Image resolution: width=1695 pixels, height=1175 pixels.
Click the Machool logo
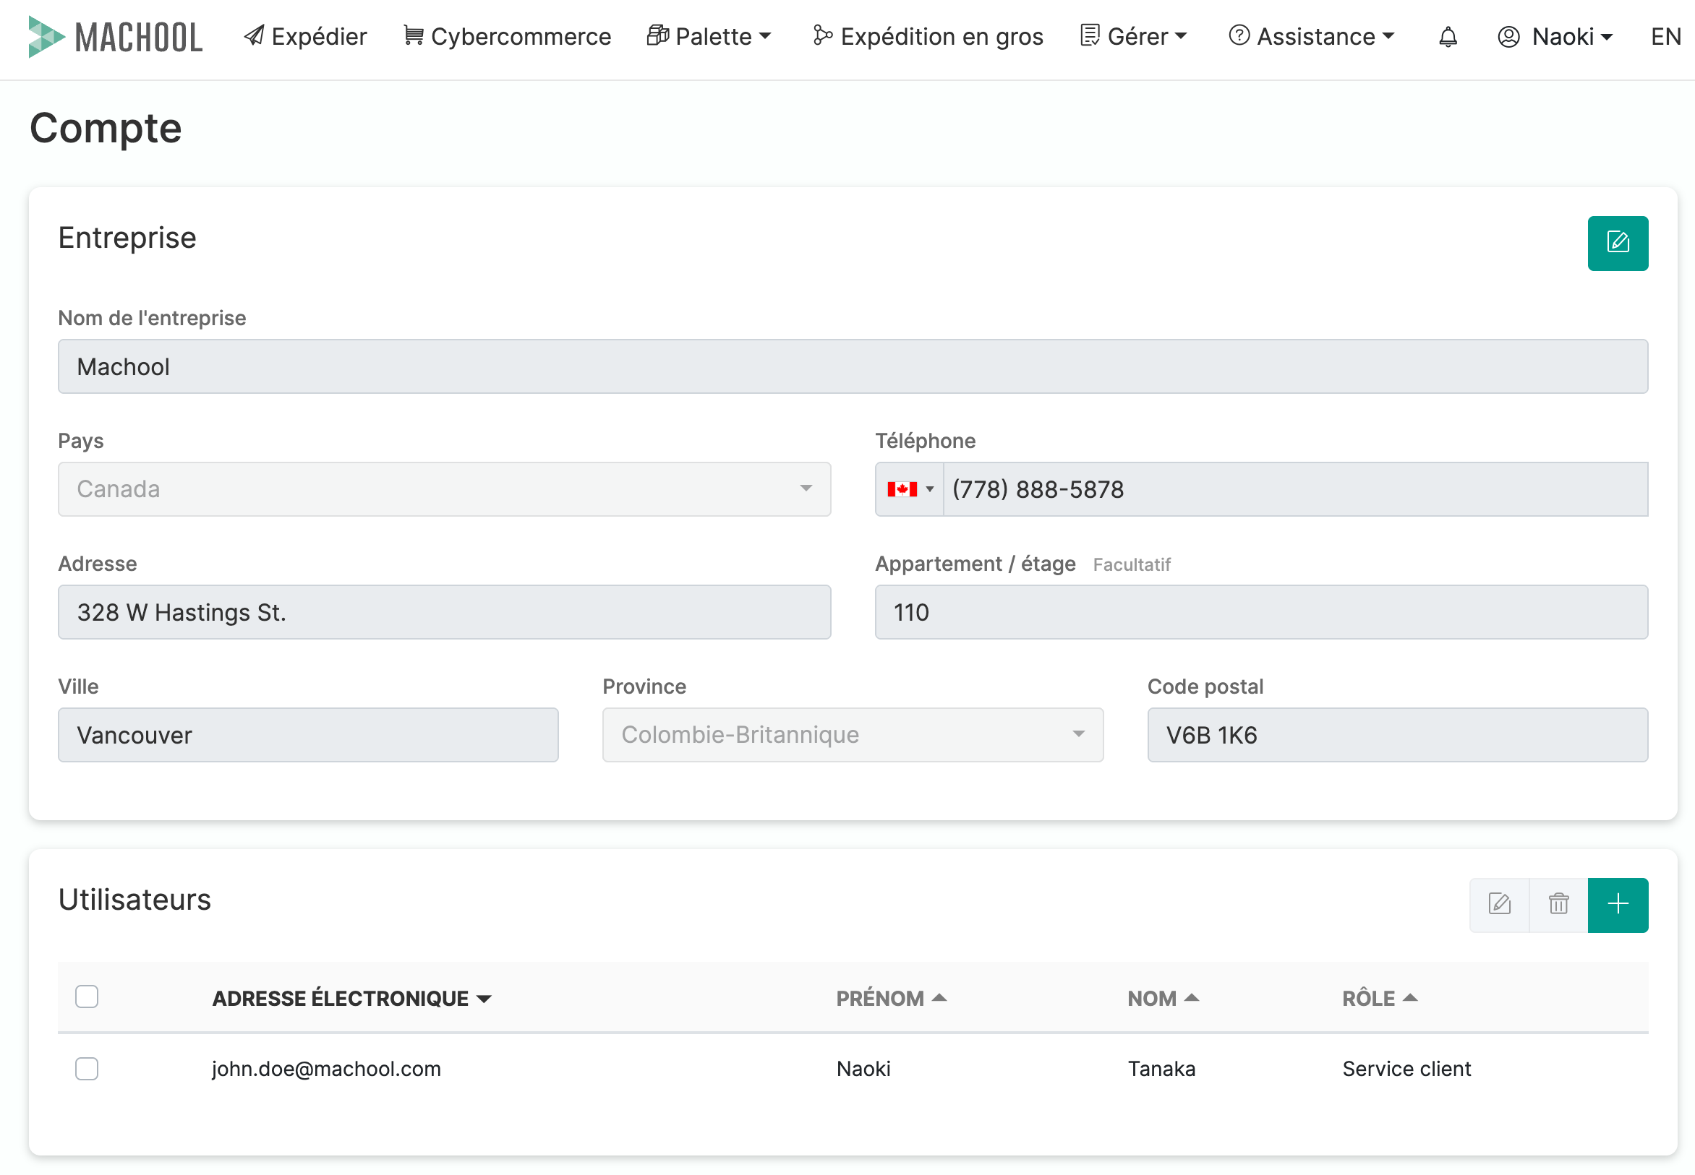(x=115, y=37)
